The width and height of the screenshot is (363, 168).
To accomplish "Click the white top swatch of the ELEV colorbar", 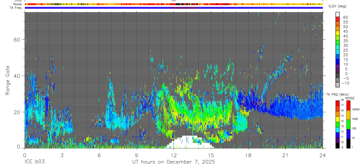I will coord(338,14).
